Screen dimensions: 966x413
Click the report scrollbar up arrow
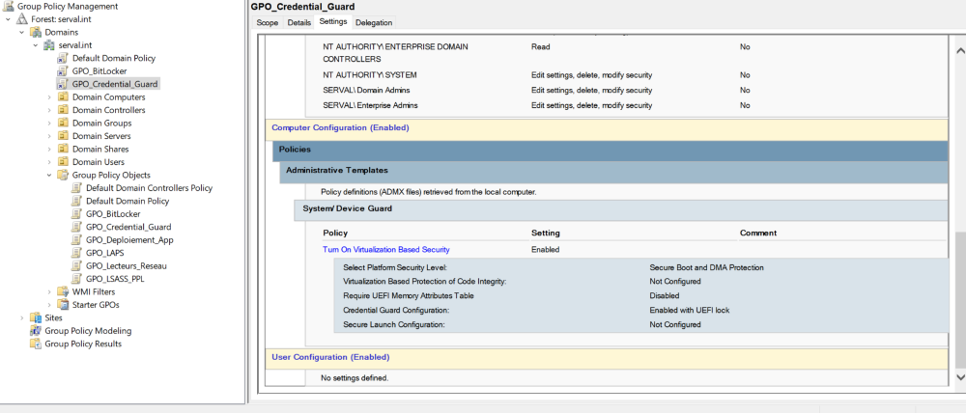pyautogui.click(x=959, y=49)
